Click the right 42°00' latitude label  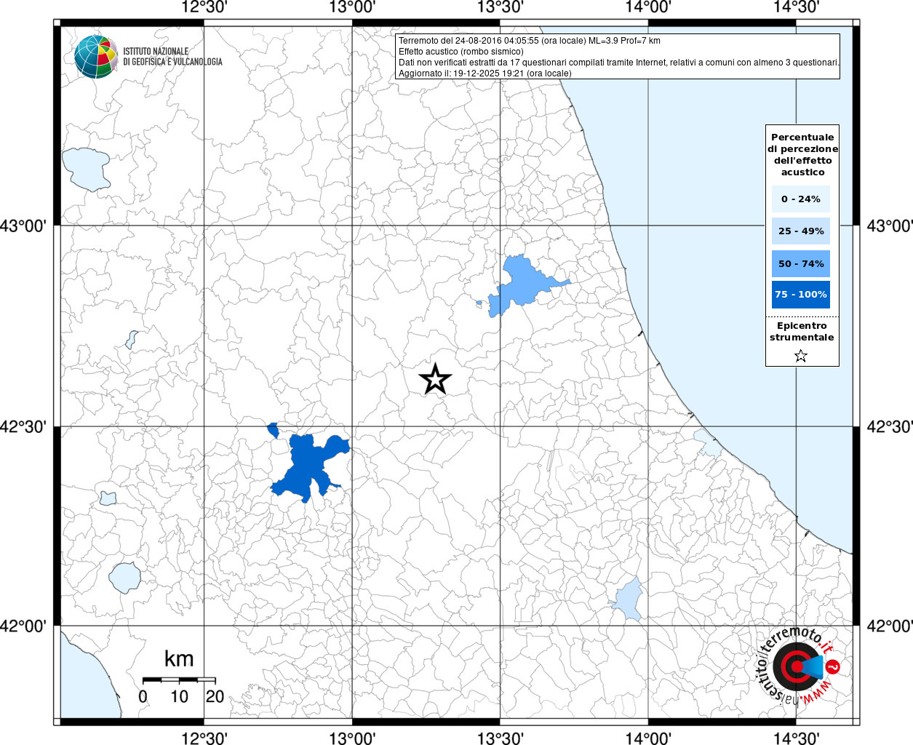[889, 626]
